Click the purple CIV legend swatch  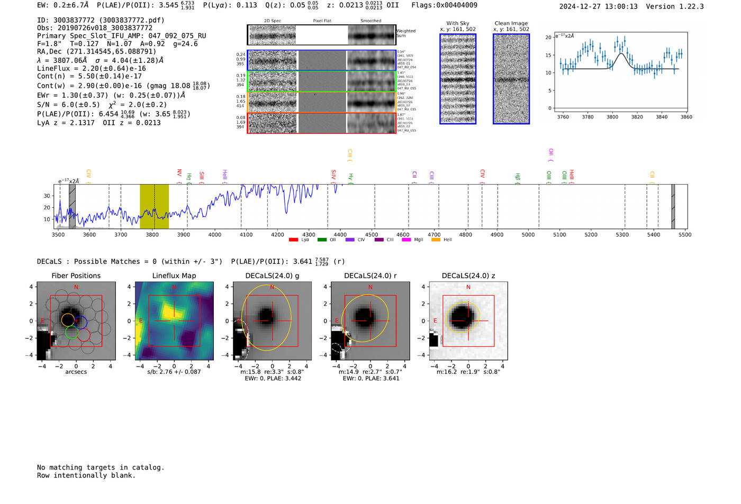click(350, 240)
